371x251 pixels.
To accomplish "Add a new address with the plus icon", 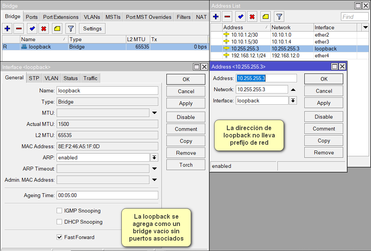I will 215,17.
